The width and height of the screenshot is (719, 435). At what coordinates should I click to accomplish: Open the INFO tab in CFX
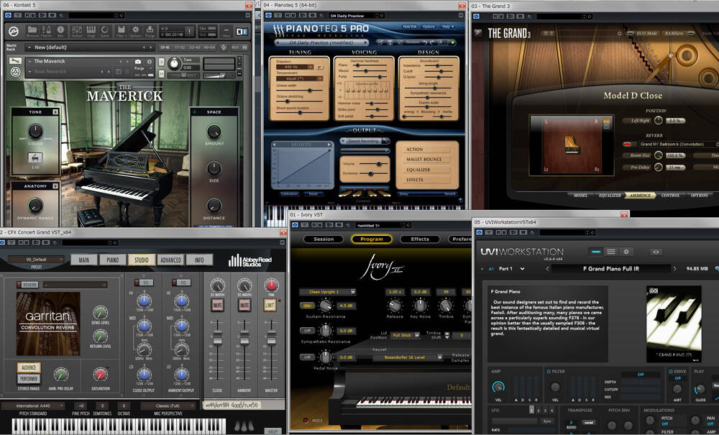click(199, 260)
